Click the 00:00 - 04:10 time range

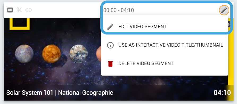click(119, 10)
